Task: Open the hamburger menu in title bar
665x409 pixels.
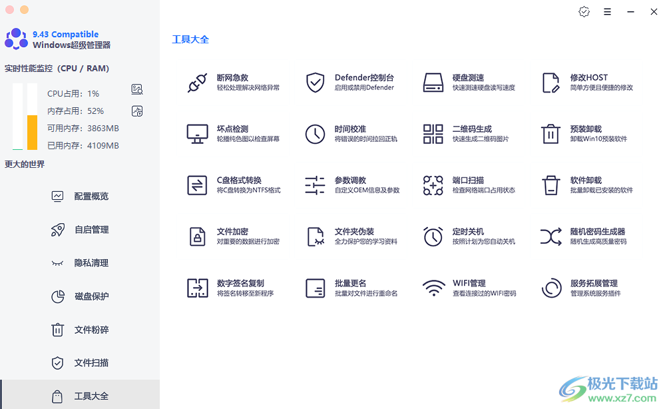Action: click(607, 12)
